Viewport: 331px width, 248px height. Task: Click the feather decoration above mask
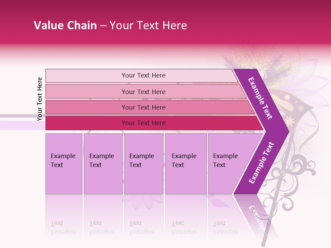point(264,61)
